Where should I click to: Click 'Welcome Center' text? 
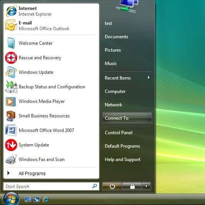point(36,43)
